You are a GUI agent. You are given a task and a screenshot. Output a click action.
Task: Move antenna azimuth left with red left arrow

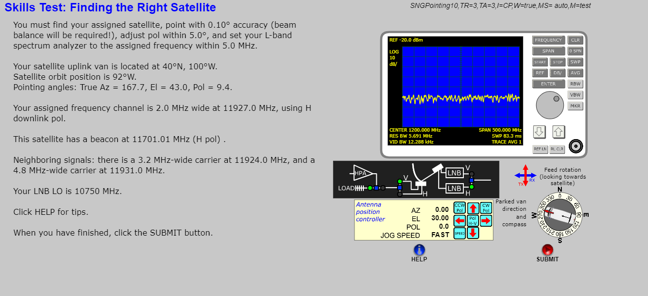pyautogui.click(x=460, y=220)
